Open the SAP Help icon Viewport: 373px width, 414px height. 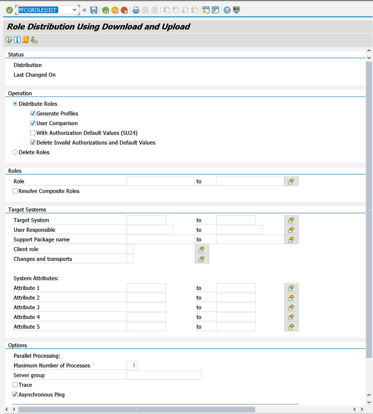[x=227, y=10]
